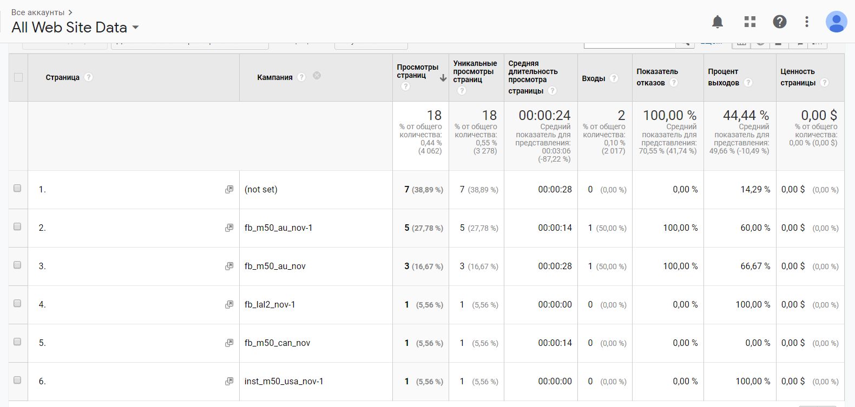Viewport: 855px width, 407px height.
Task: Expand the All Web Site Data view selector
Action: point(75,28)
